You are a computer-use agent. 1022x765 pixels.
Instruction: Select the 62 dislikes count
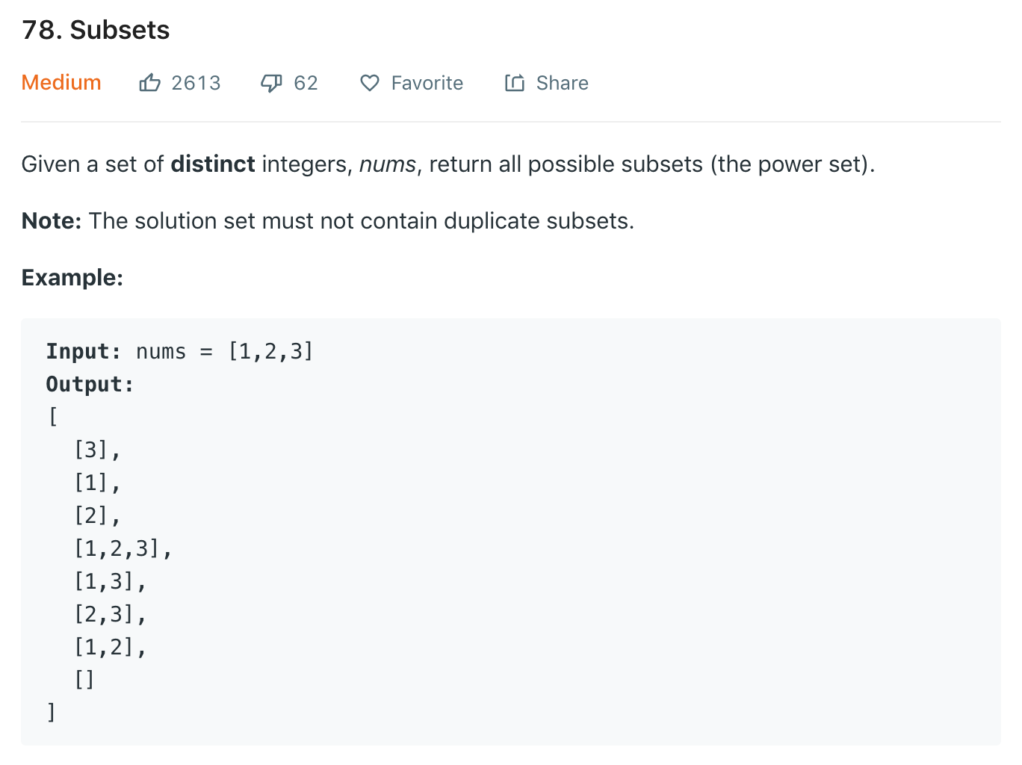click(x=306, y=83)
